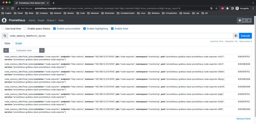Select the instance 192.168.13.211:9100 result row
This screenshot has height=124, width=256.
pyautogui.click(x=127, y=58)
